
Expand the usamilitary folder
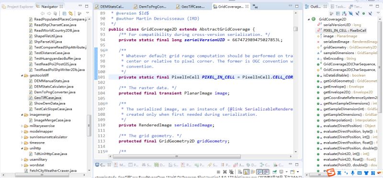22,159
